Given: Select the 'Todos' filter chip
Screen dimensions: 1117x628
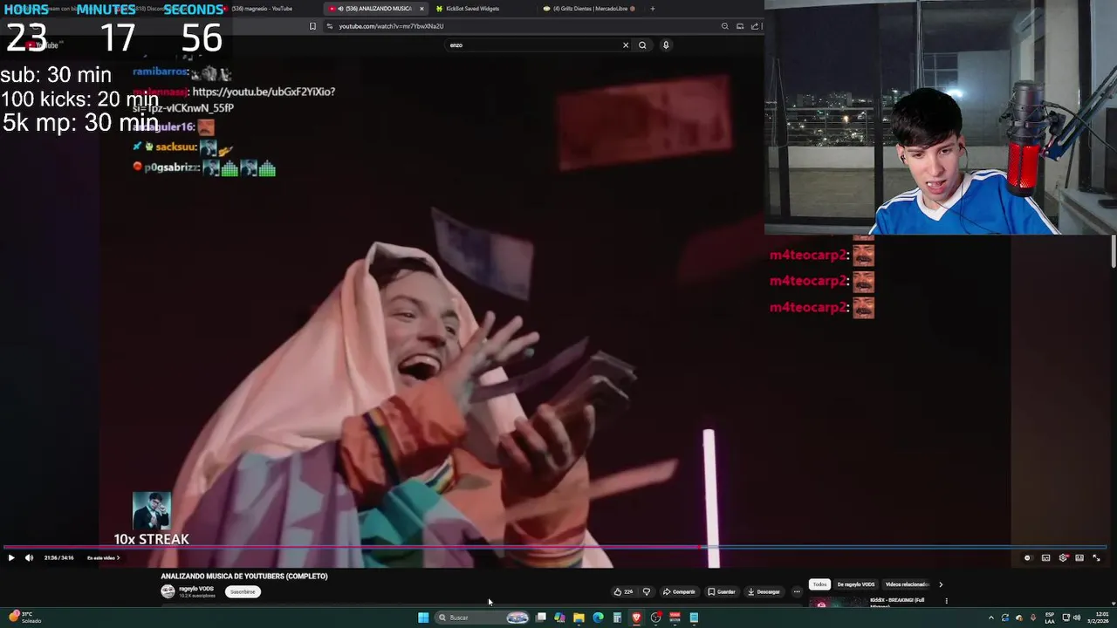Looking at the screenshot, I should [819, 584].
